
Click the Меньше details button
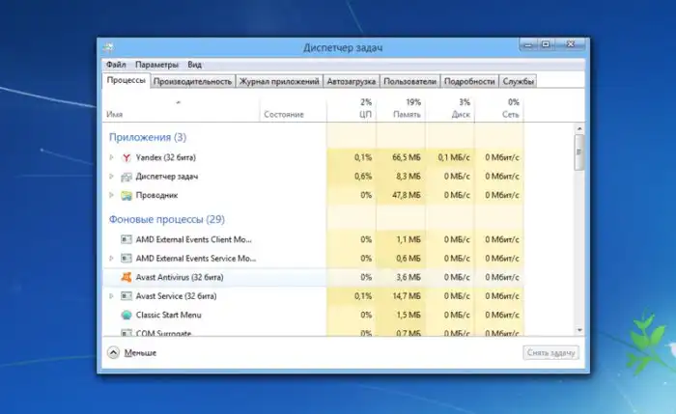point(132,353)
